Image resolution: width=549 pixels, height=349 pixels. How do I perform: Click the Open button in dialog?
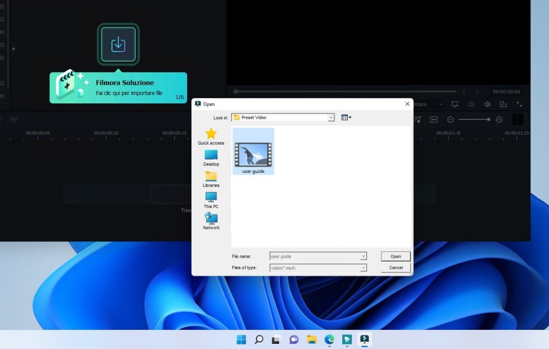click(396, 256)
